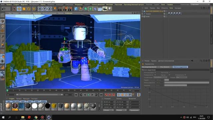The height and width of the screenshot is (120, 213).
Task: Switch to Ось объекта tab
Action: coord(164,67)
